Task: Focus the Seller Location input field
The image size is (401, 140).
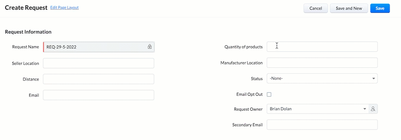Action: click(x=99, y=63)
